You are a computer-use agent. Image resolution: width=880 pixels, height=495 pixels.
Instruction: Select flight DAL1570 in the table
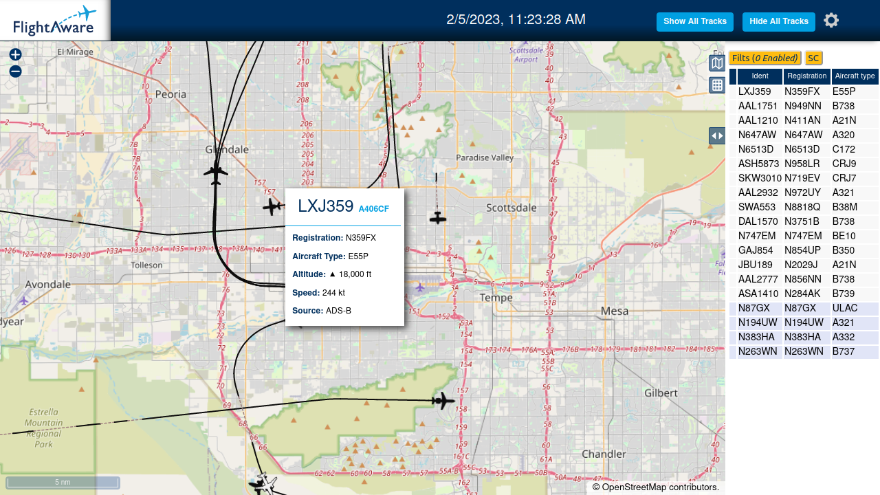click(758, 221)
